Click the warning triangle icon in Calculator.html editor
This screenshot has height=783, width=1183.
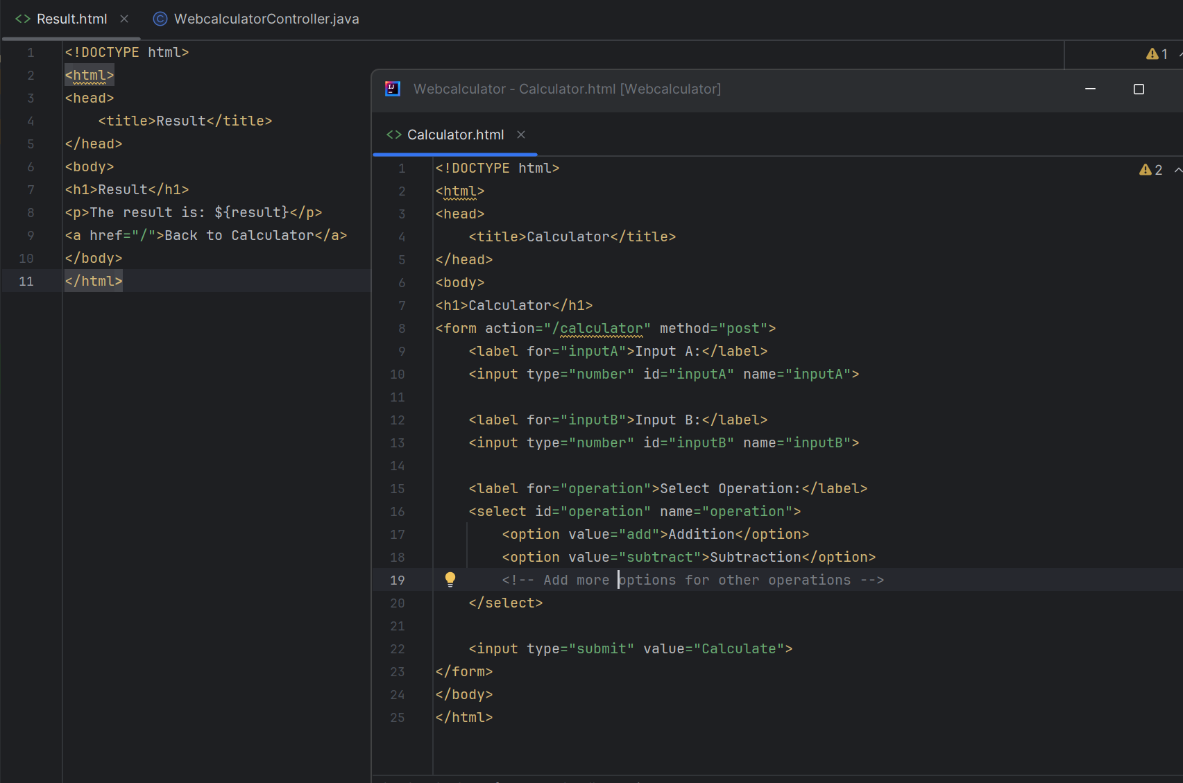[1145, 169]
